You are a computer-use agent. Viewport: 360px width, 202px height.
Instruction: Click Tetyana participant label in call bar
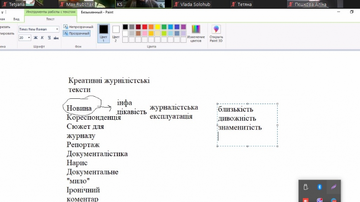(17, 4)
